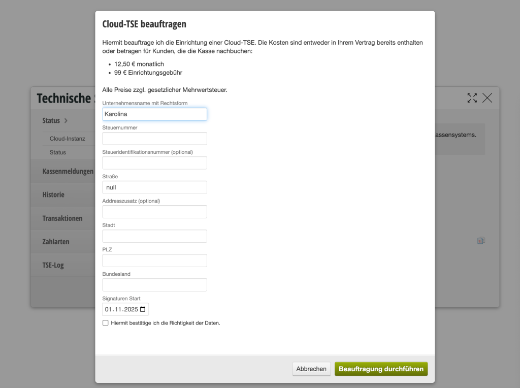
Task: Open the calendar picker in Signaturen Start
Action: pyautogui.click(x=143, y=309)
